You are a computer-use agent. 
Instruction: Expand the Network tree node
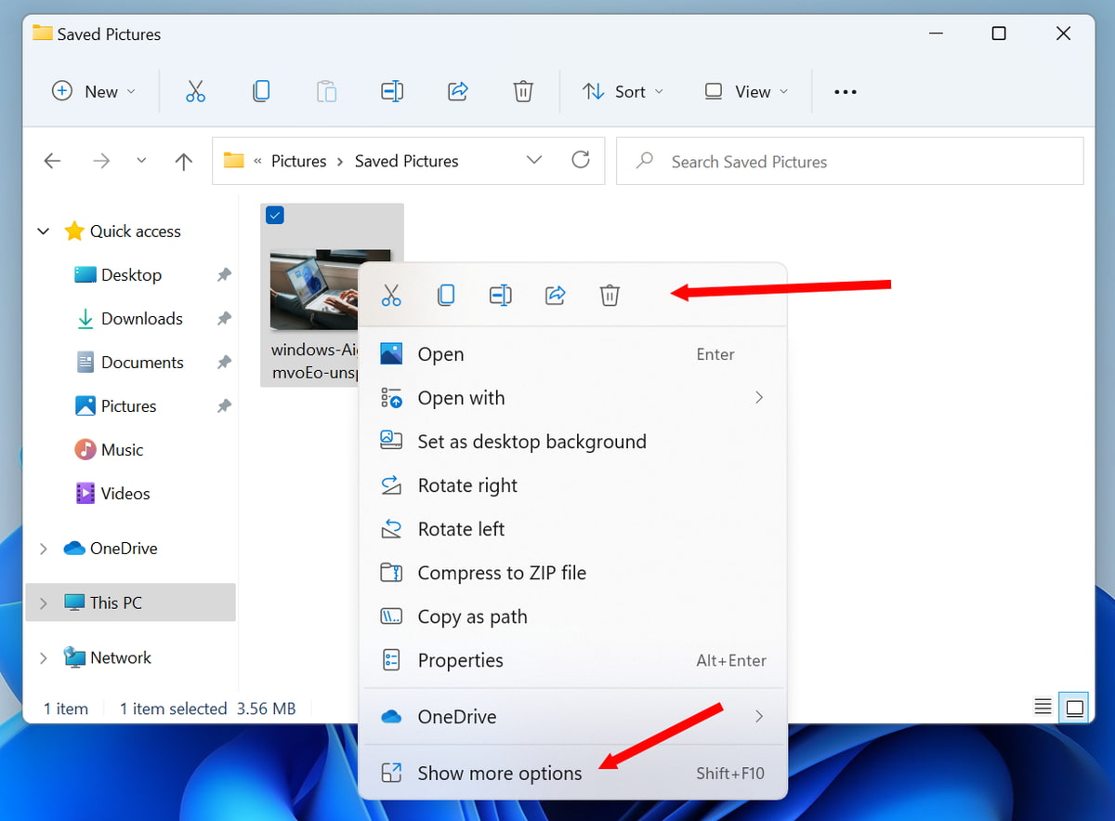[43, 657]
